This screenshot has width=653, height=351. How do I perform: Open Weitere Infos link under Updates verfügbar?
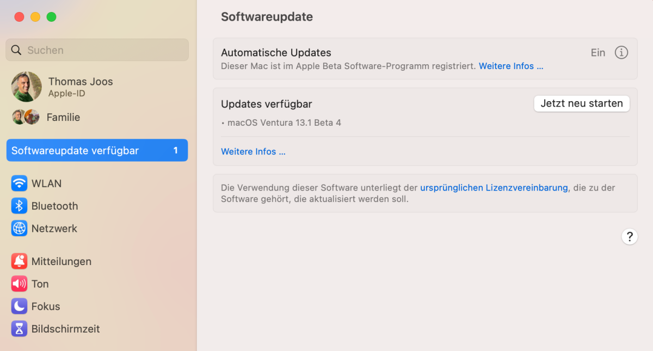click(253, 152)
